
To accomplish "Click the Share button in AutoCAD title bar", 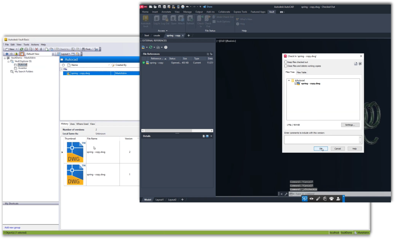I will pos(208,7).
